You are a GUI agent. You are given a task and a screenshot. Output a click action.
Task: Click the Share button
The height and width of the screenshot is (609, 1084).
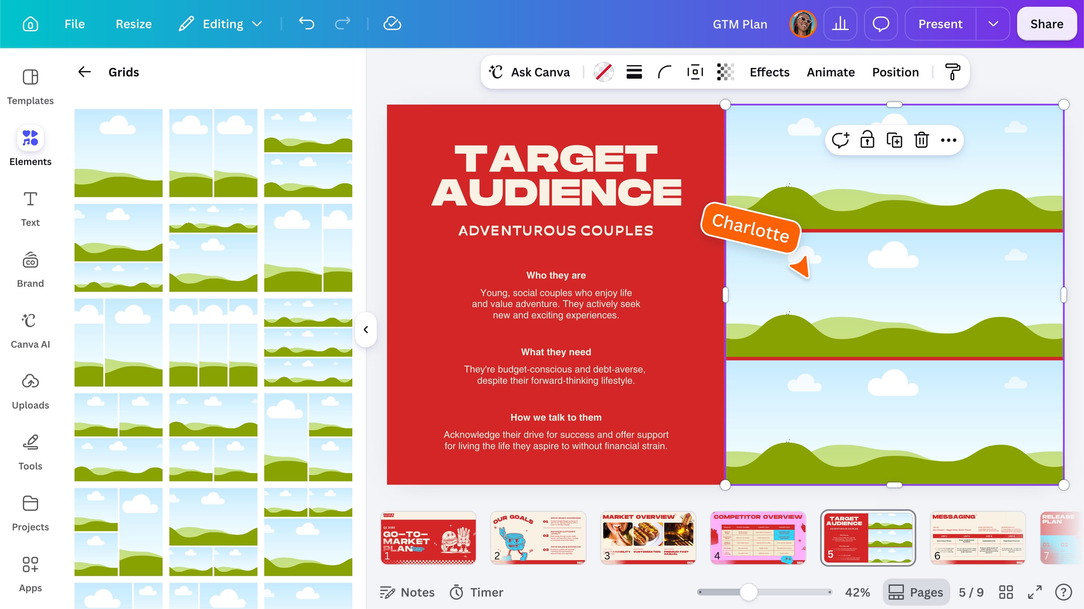point(1046,24)
